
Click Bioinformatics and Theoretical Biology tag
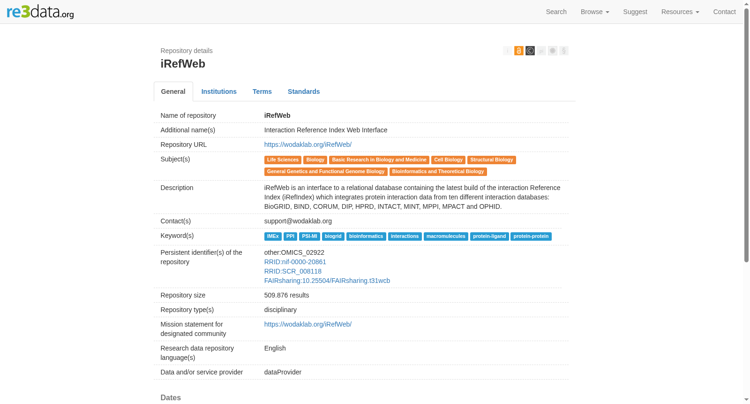(x=438, y=172)
